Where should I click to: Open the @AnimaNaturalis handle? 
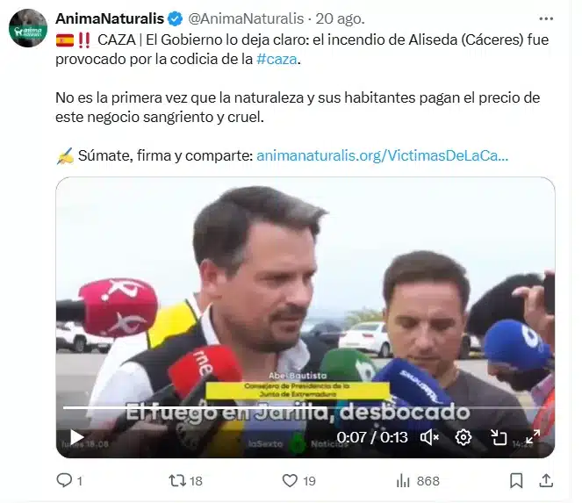tap(246, 18)
